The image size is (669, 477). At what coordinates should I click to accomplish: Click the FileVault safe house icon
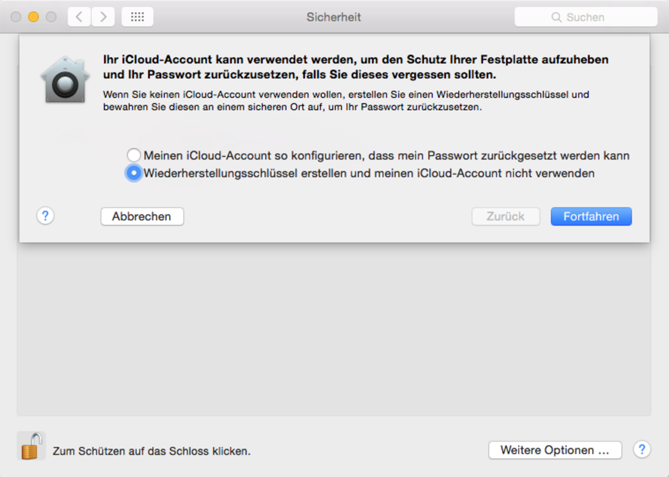[x=65, y=79]
